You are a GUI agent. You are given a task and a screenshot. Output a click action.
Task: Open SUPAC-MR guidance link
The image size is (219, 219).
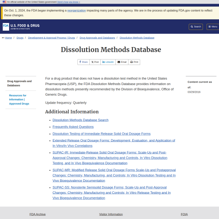click(114, 175)
